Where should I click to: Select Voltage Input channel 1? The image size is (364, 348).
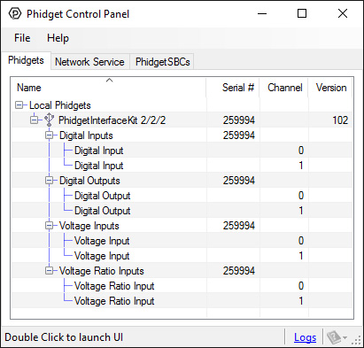pos(182,256)
